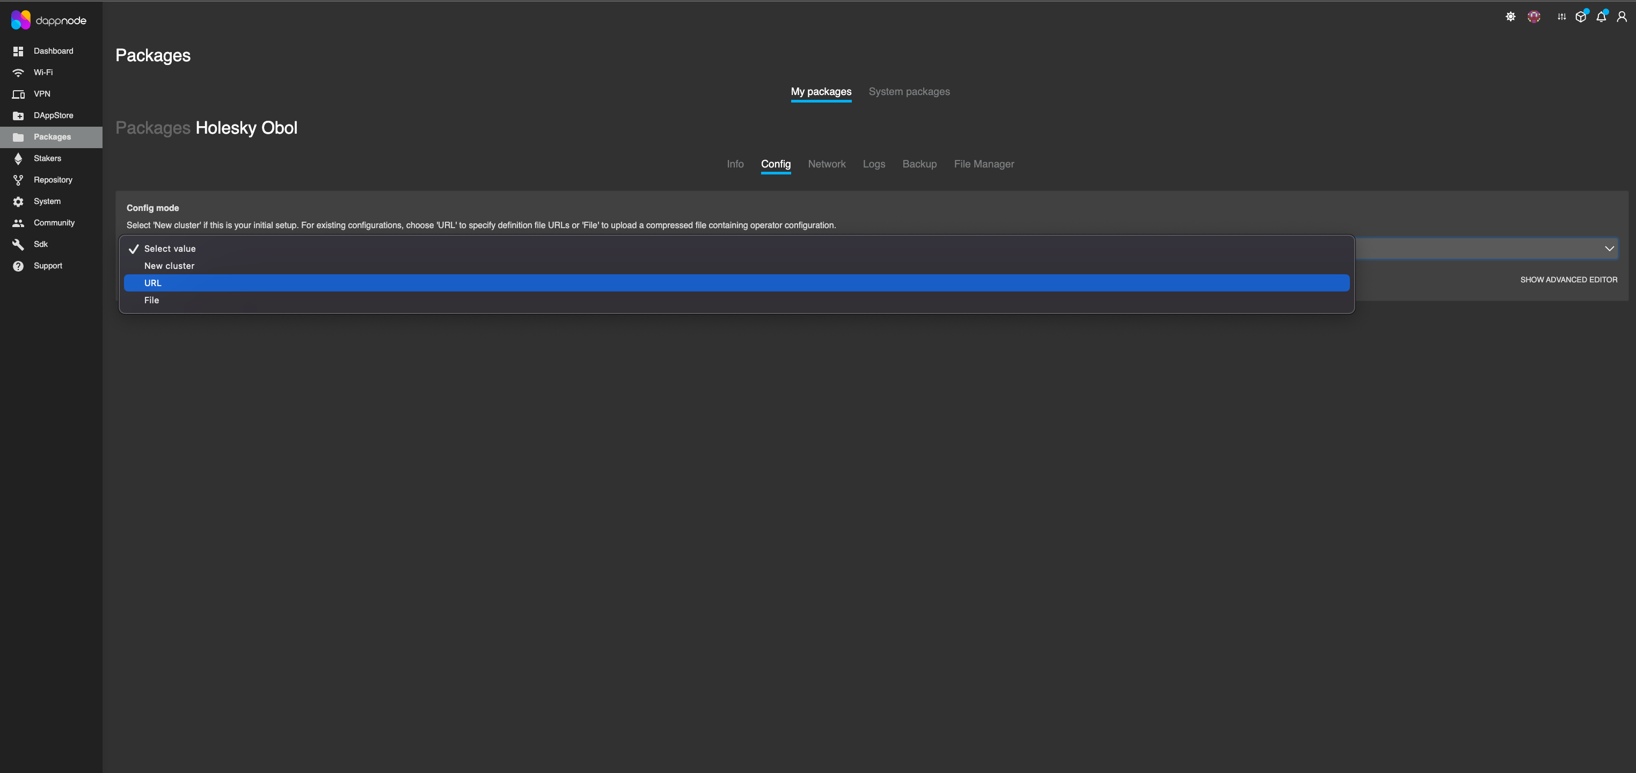Collapse dropdown using the chevron arrow
This screenshot has width=1636, height=773.
[1609, 249]
